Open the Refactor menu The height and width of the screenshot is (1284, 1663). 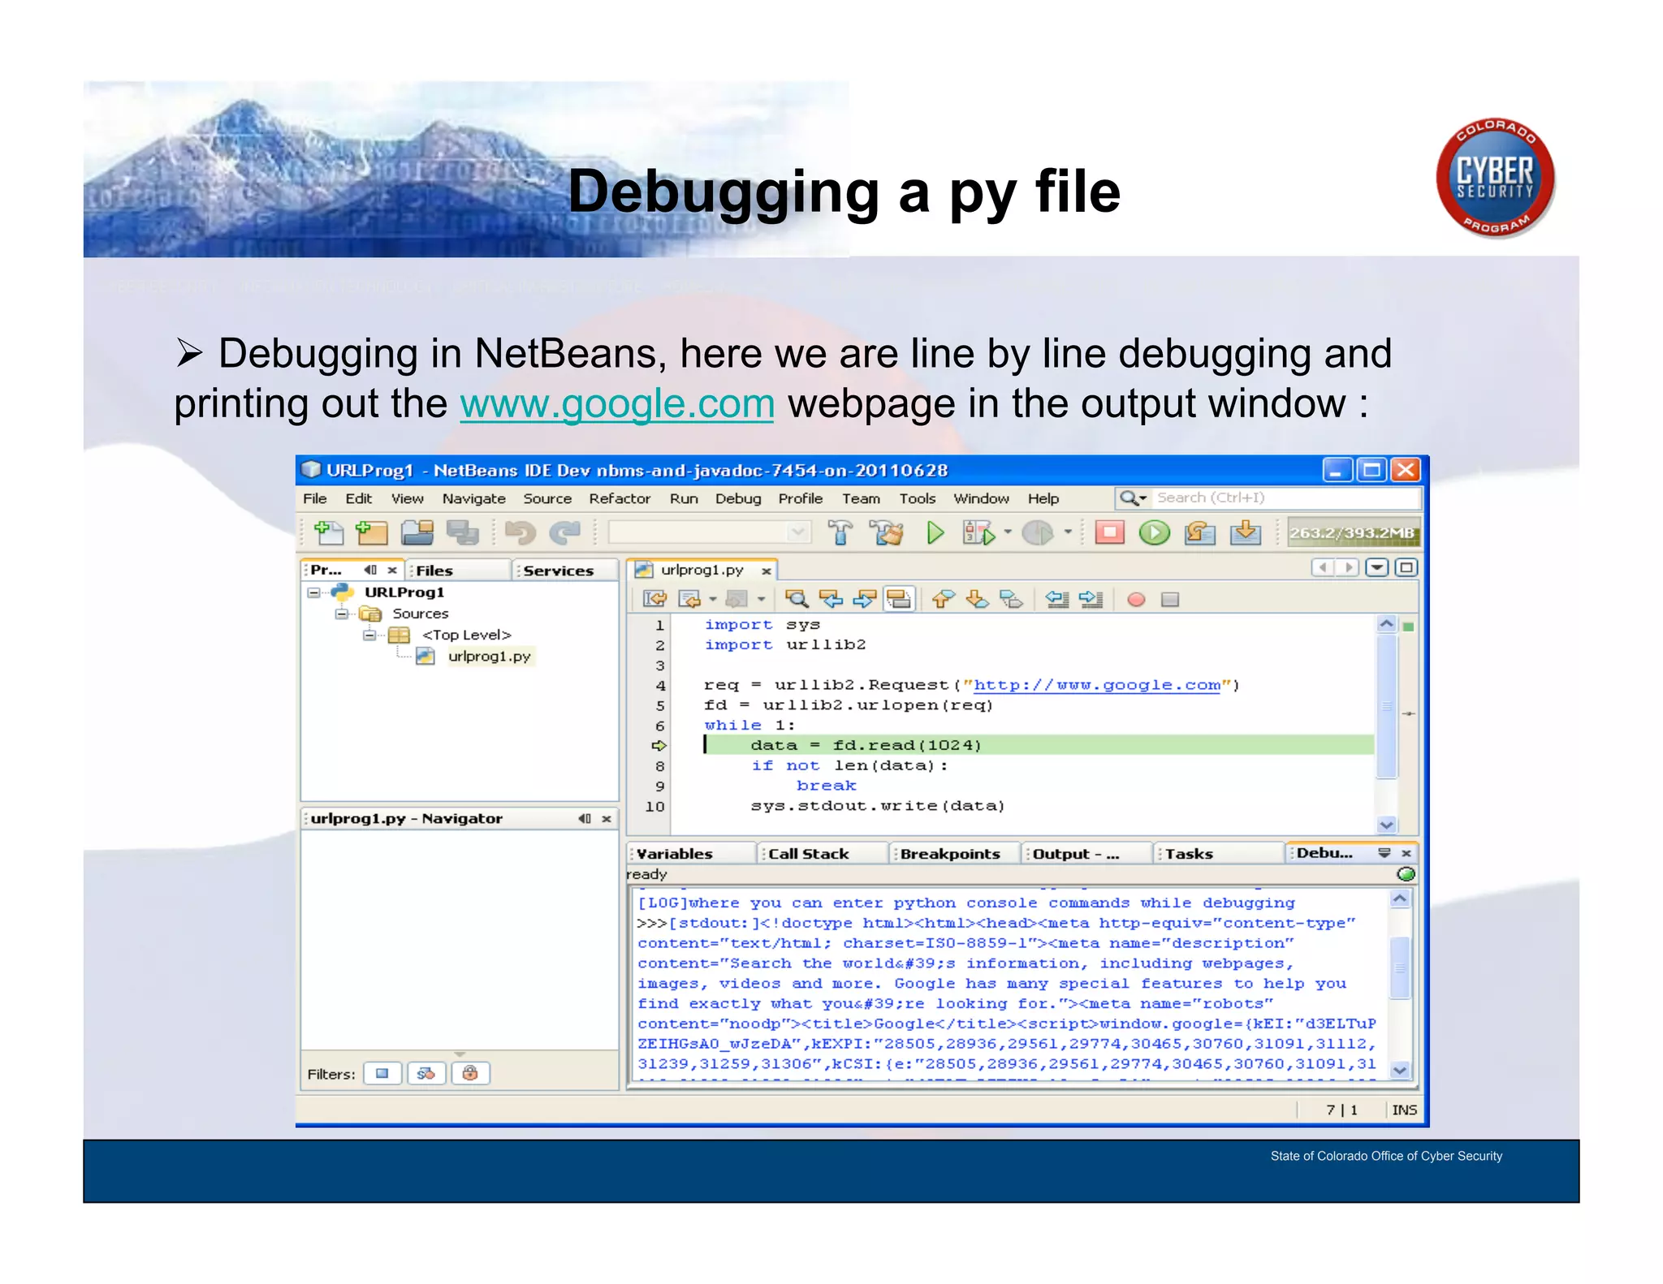620,498
